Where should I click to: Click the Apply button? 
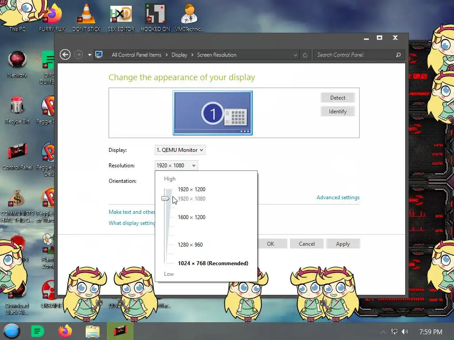coord(343,244)
